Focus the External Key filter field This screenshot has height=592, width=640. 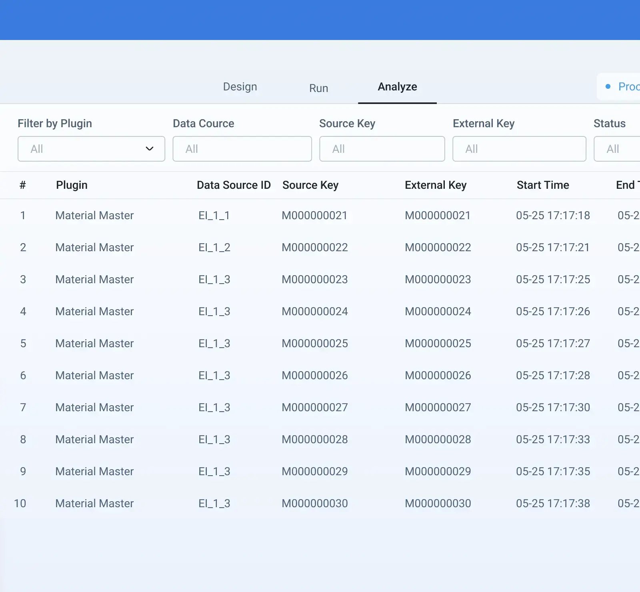coord(519,149)
